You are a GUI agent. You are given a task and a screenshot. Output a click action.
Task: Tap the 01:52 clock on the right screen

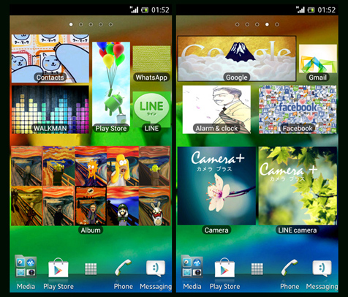pyautogui.click(x=327, y=10)
